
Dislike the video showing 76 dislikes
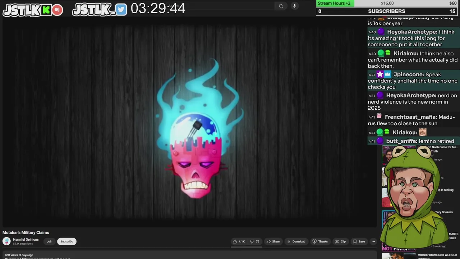(255, 241)
